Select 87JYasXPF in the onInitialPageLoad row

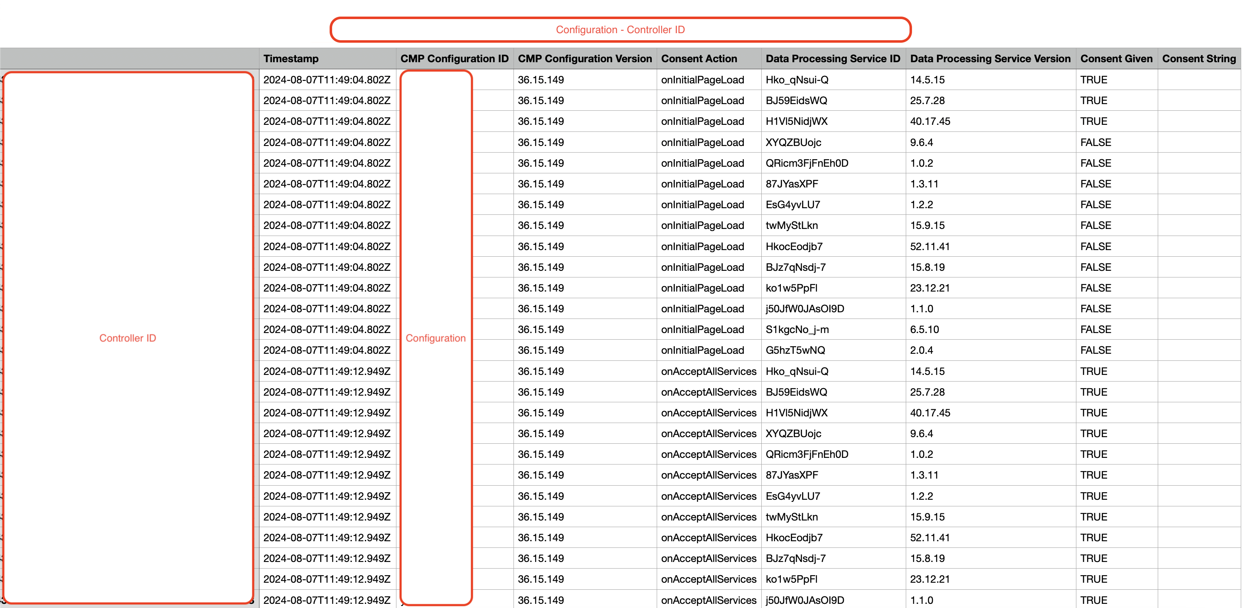[792, 184]
